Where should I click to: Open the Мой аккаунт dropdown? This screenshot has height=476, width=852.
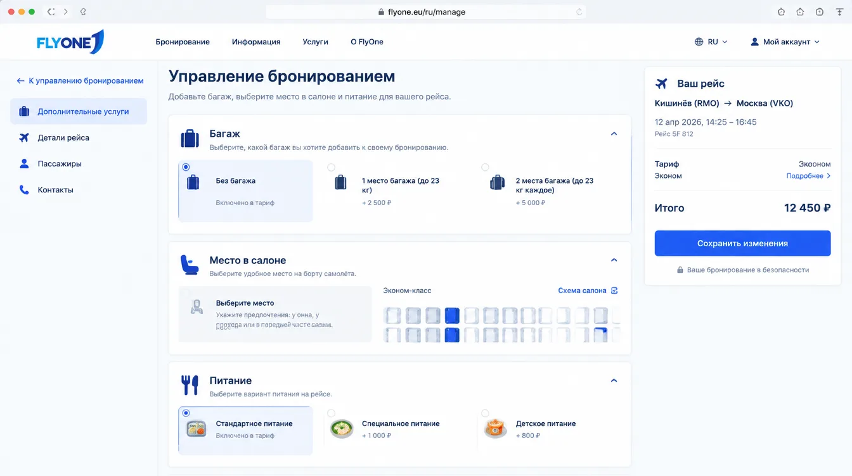pyautogui.click(x=785, y=42)
